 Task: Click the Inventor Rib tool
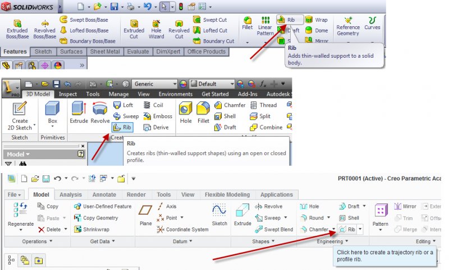pyautogui.click(x=122, y=127)
